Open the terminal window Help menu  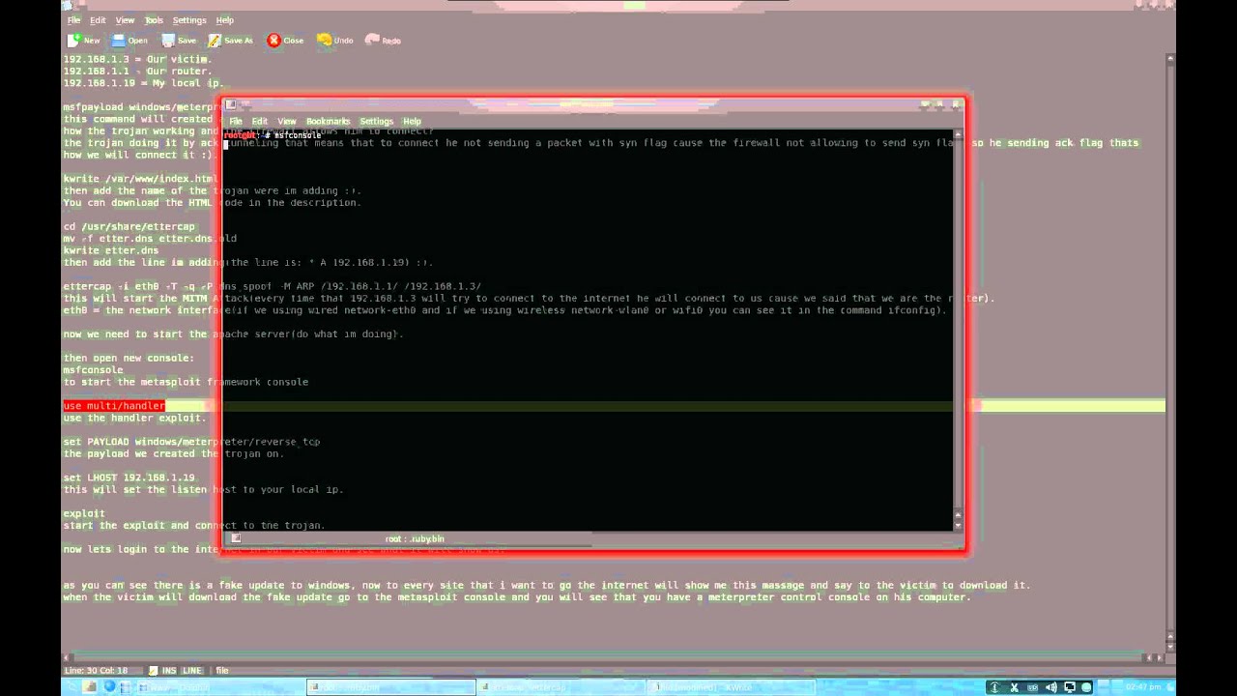(x=412, y=122)
